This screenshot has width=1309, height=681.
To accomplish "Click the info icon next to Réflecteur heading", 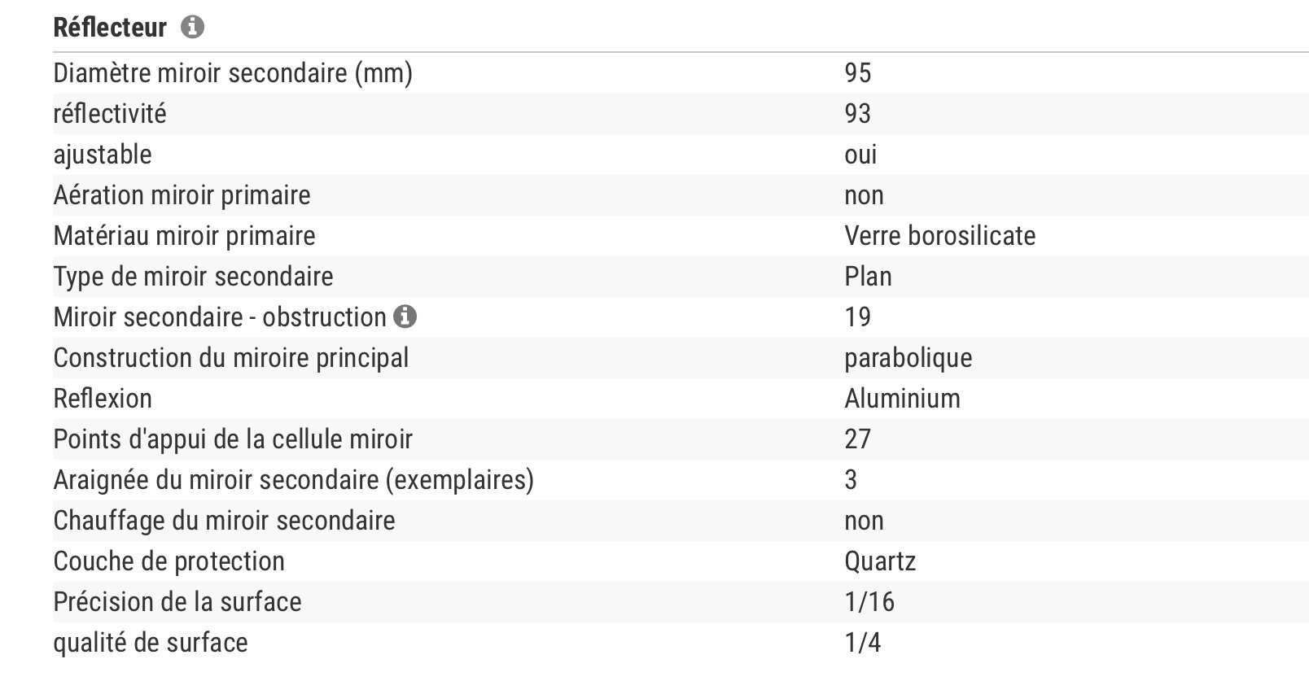I will pos(192,28).
